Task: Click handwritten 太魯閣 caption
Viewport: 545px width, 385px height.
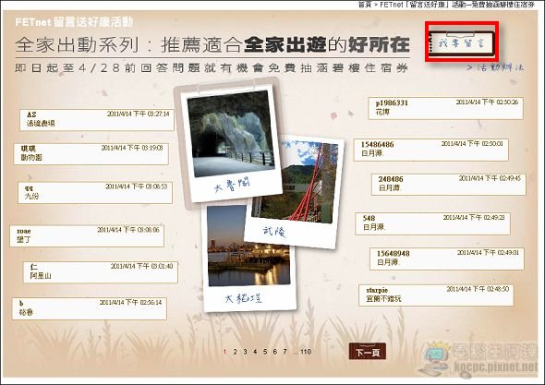Action: (232, 186)
